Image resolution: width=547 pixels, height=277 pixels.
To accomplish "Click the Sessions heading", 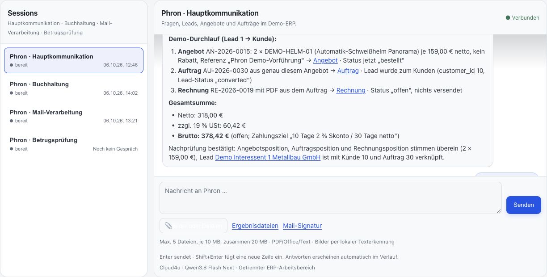I will [23, 13].
